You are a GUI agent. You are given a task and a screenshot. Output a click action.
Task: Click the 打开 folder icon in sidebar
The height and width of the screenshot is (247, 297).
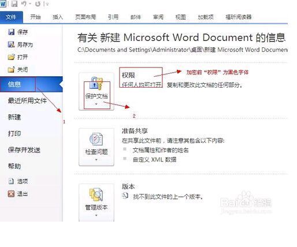click(x=11, y=57)
